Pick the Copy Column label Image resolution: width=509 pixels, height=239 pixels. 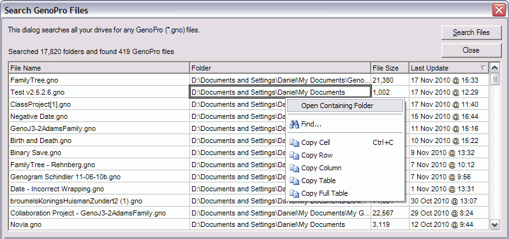click(x=321, y=168)
